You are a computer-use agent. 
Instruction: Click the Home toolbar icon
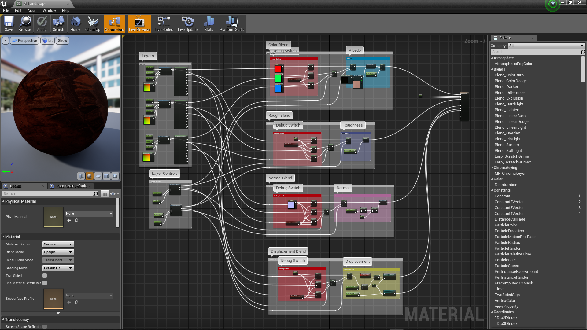click(75, 24)
